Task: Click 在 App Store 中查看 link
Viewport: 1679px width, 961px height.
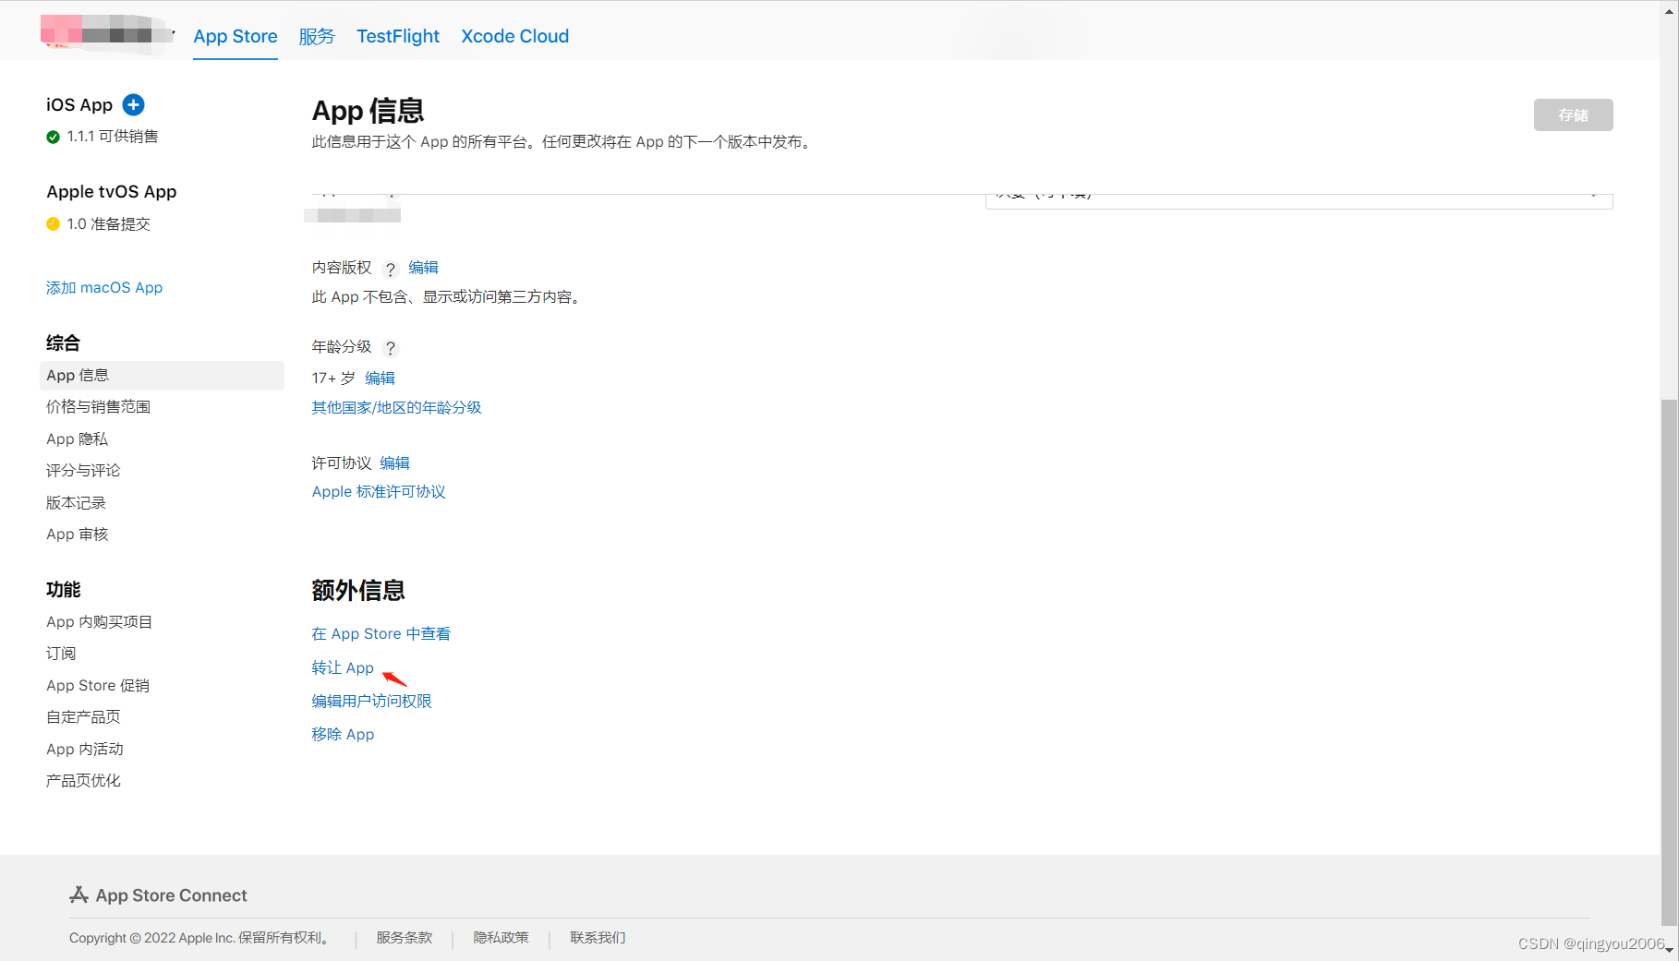Action: tap(380, 633)
